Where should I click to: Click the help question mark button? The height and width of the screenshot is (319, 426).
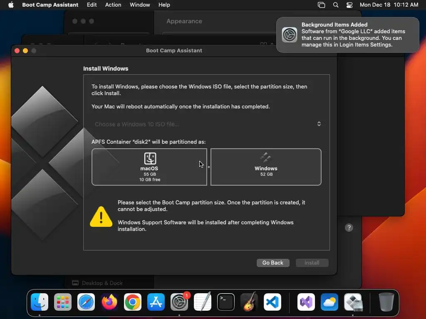[x=349, y=228]
